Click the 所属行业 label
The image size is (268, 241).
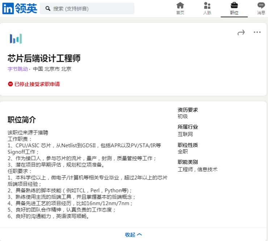tap(188, 127)
